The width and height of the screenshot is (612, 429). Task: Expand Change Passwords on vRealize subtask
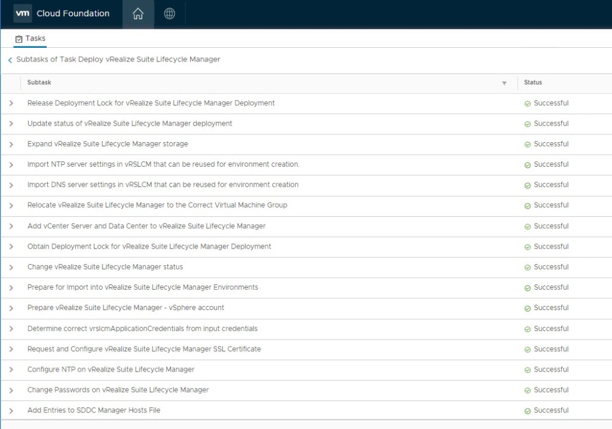click(x=11, y=390)
